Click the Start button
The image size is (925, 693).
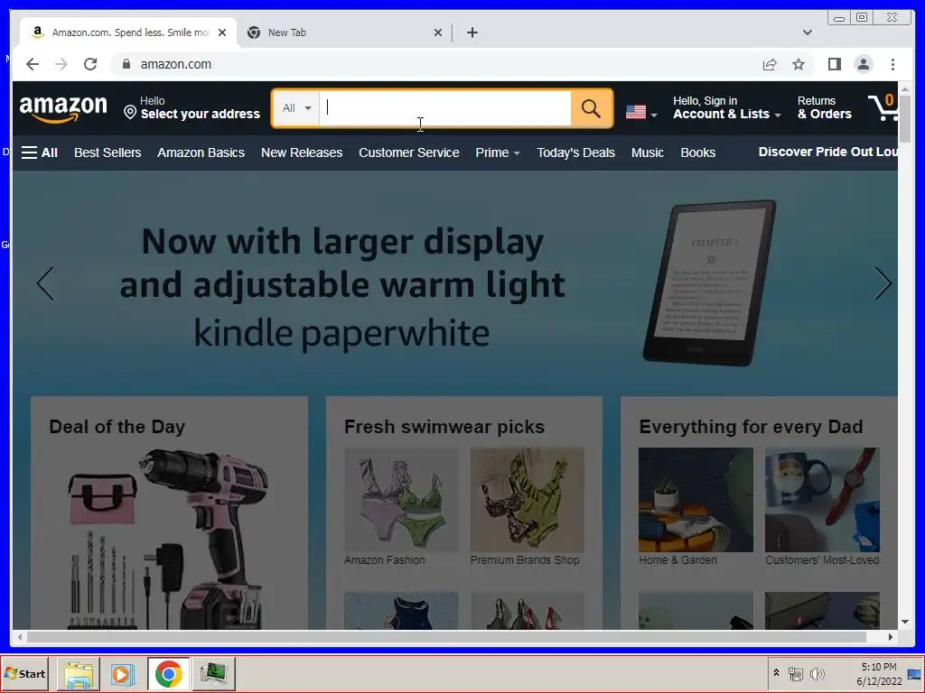tap(24, 673)
